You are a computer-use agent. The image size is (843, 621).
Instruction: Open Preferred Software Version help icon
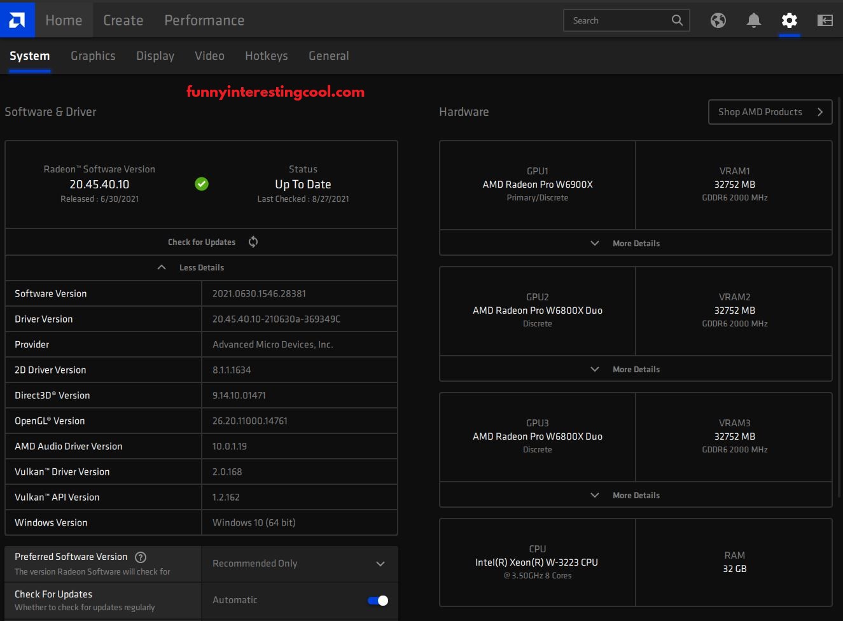[141, 557]
